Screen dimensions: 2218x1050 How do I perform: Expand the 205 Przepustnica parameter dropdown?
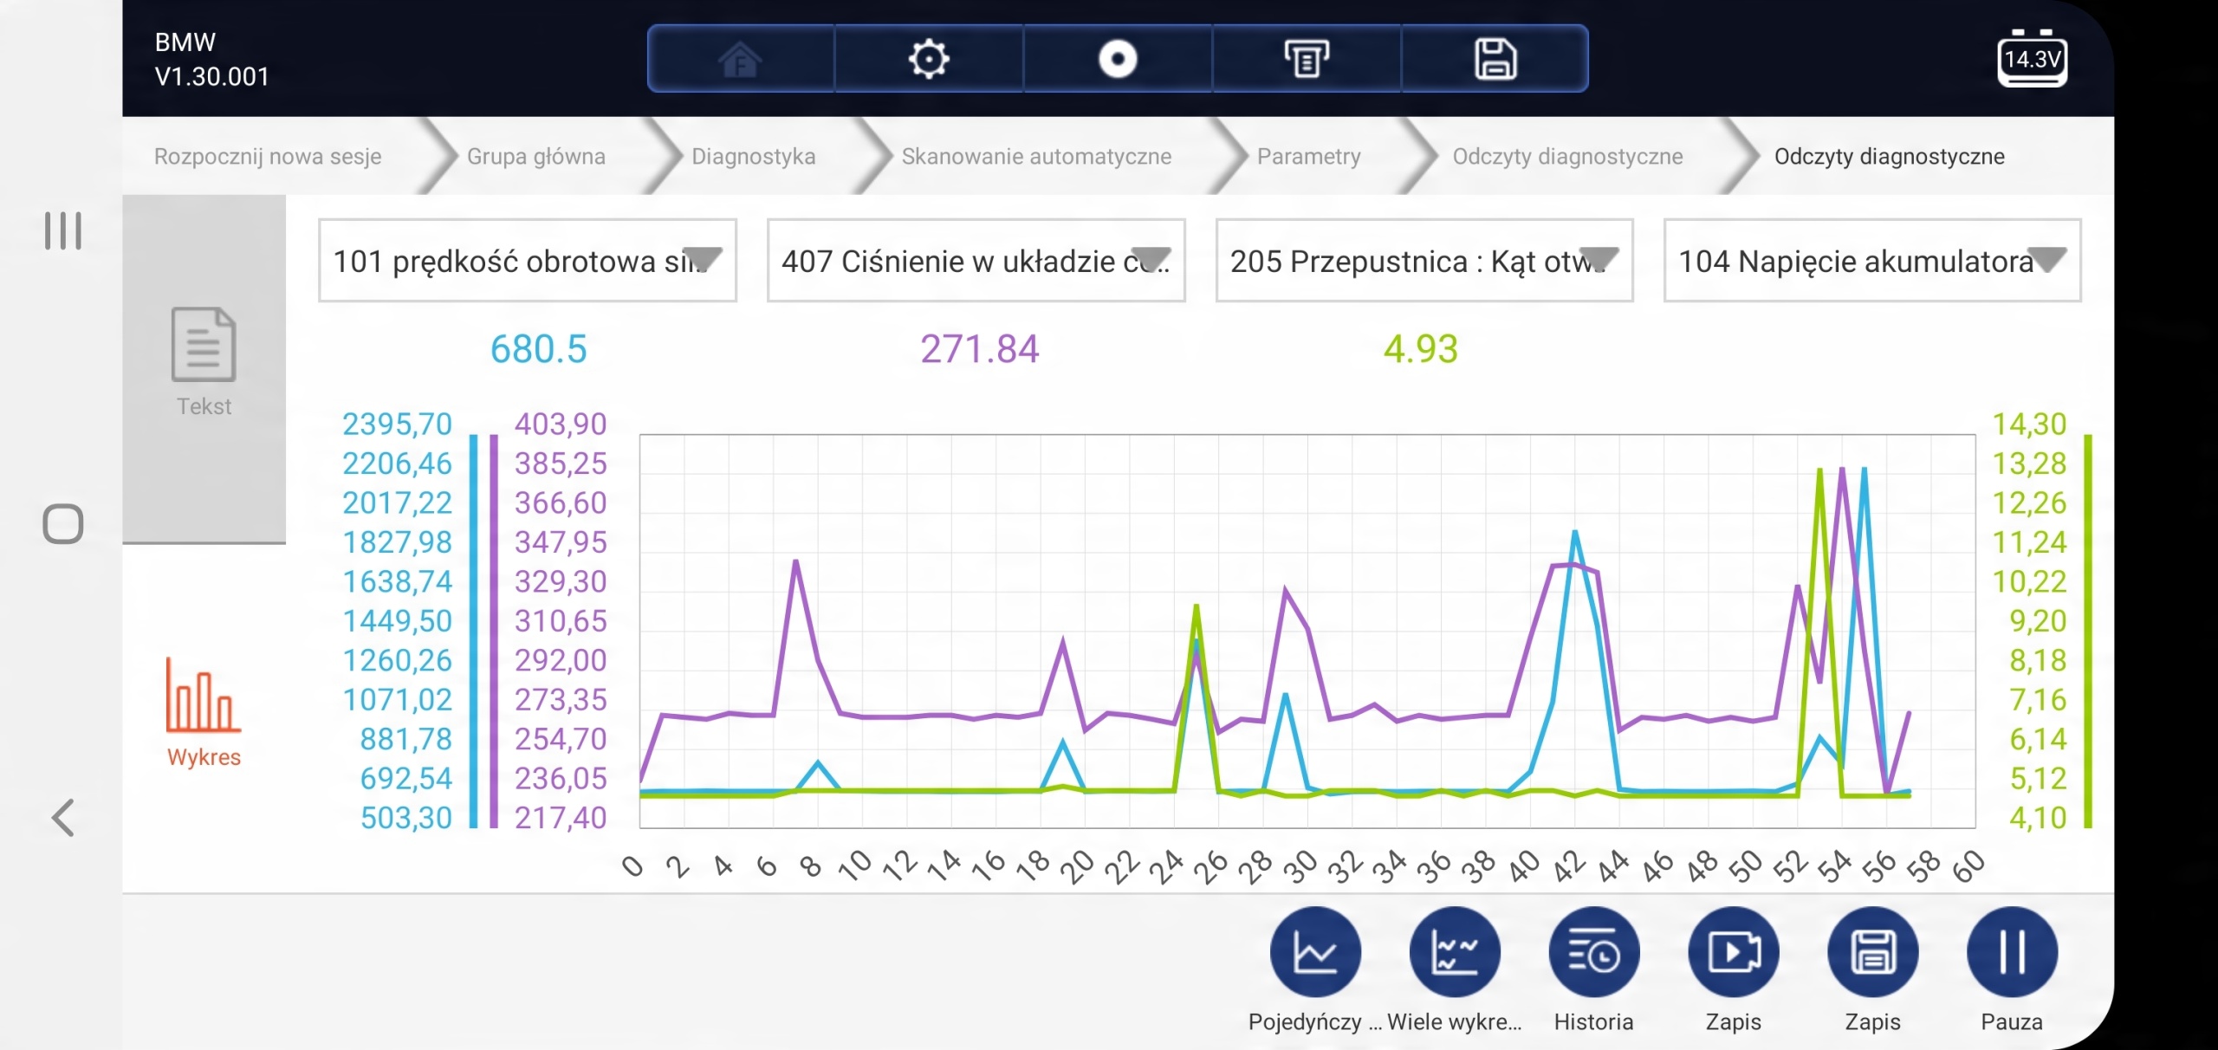coord(1424,261)
